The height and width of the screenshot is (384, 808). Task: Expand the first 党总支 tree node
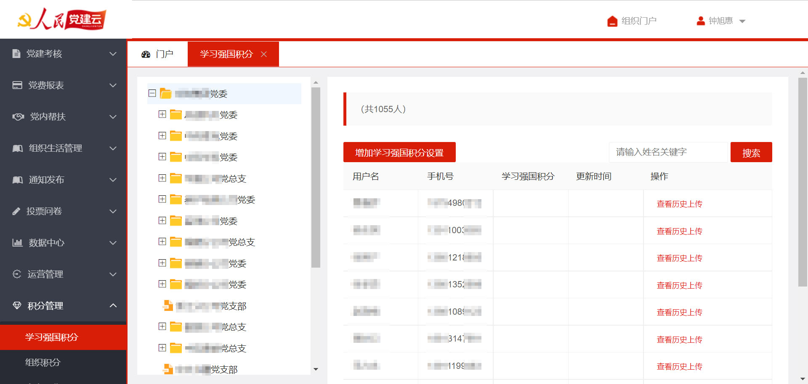[162, 178]
